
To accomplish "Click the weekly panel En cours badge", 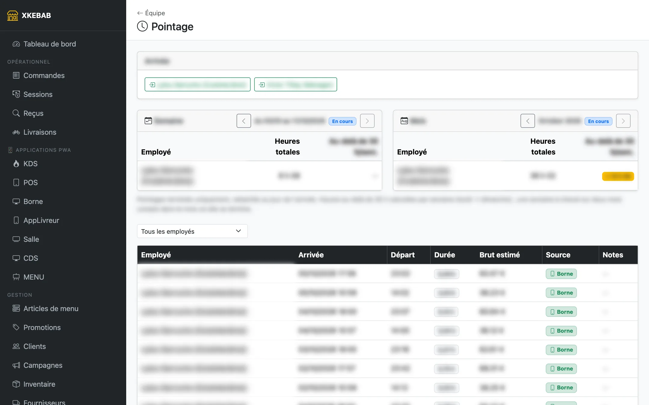I will coord(343,121).
